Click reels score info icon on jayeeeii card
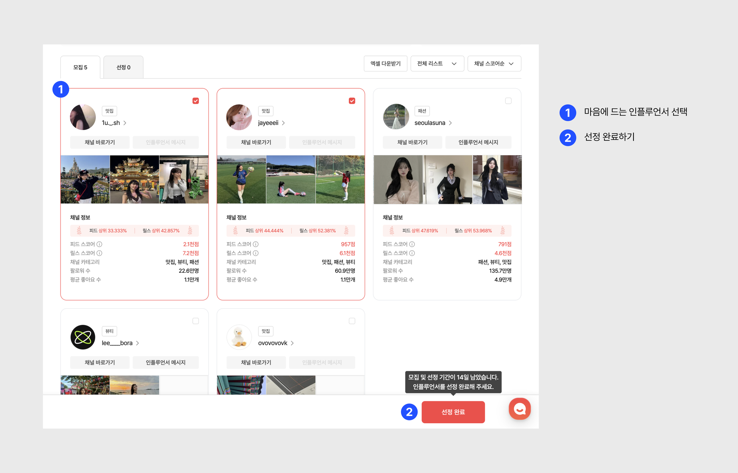The width and height of the screenshot is (738, 473). pos(256,253)
